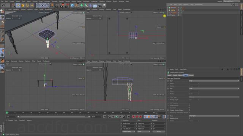Open the Window menu

pos(121,1)
